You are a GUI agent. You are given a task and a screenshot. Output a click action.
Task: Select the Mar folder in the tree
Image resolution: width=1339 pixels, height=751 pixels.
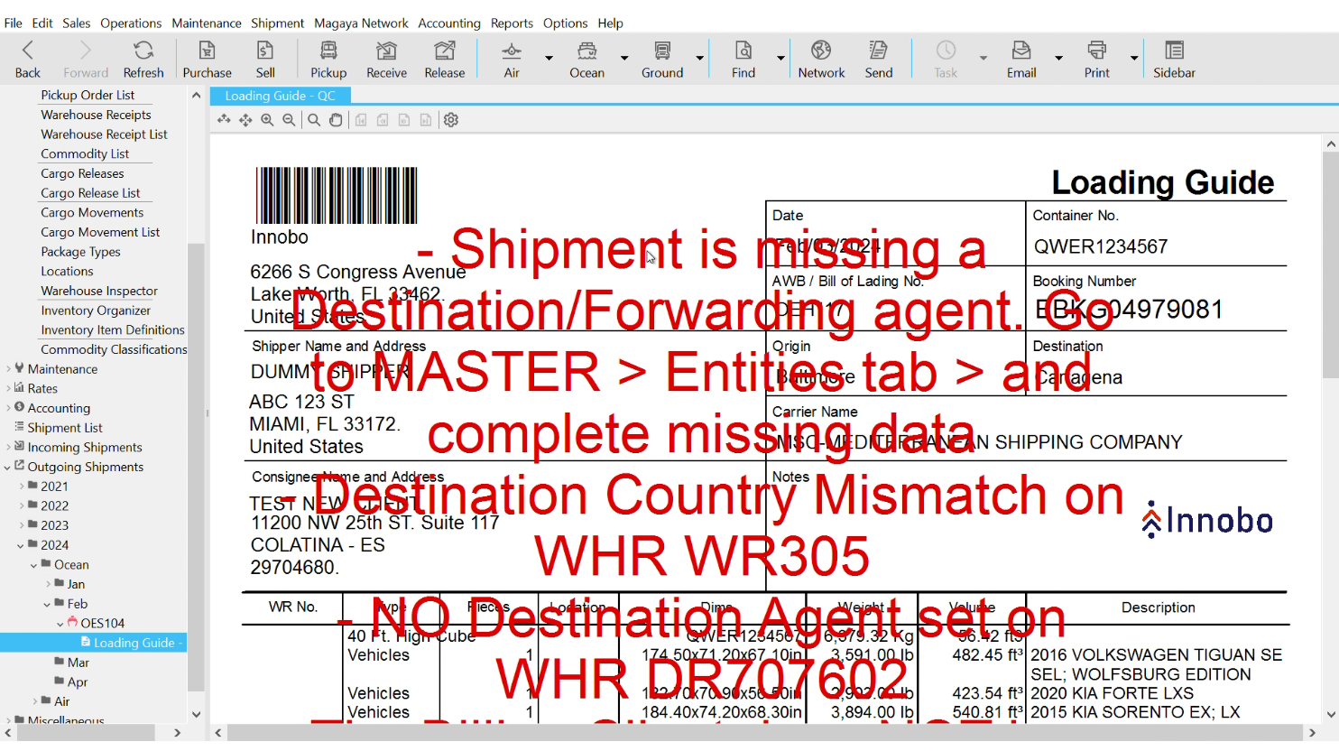78,662
